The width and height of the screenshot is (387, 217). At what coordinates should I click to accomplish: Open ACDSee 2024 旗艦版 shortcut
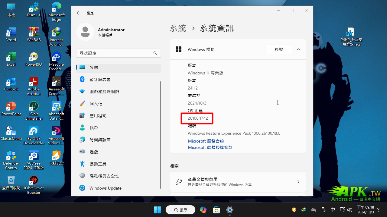(34, 160)
